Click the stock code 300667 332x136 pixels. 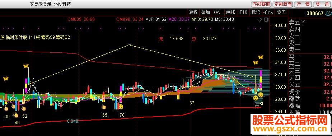[315, 14]
